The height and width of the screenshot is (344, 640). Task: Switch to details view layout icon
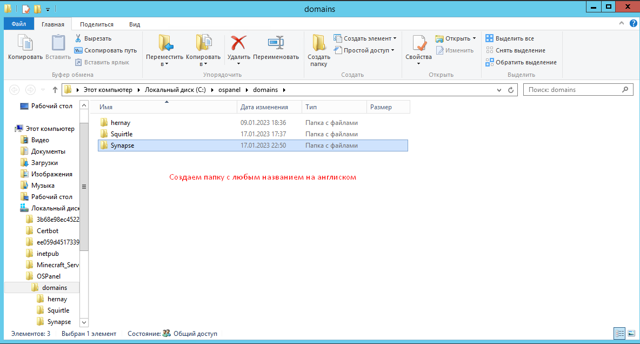pos(619,334)
